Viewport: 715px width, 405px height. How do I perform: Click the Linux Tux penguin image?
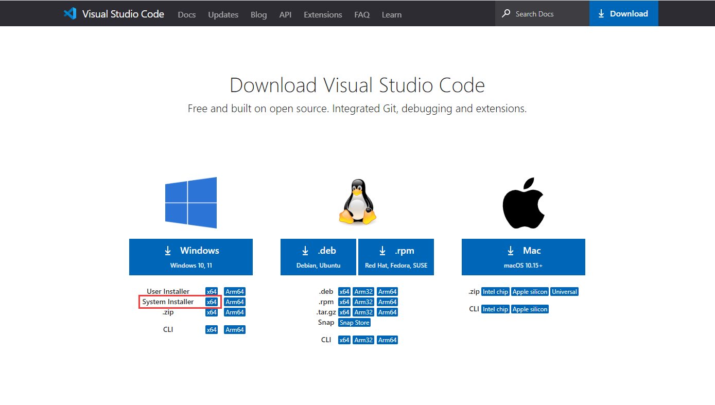click(357, 202)
